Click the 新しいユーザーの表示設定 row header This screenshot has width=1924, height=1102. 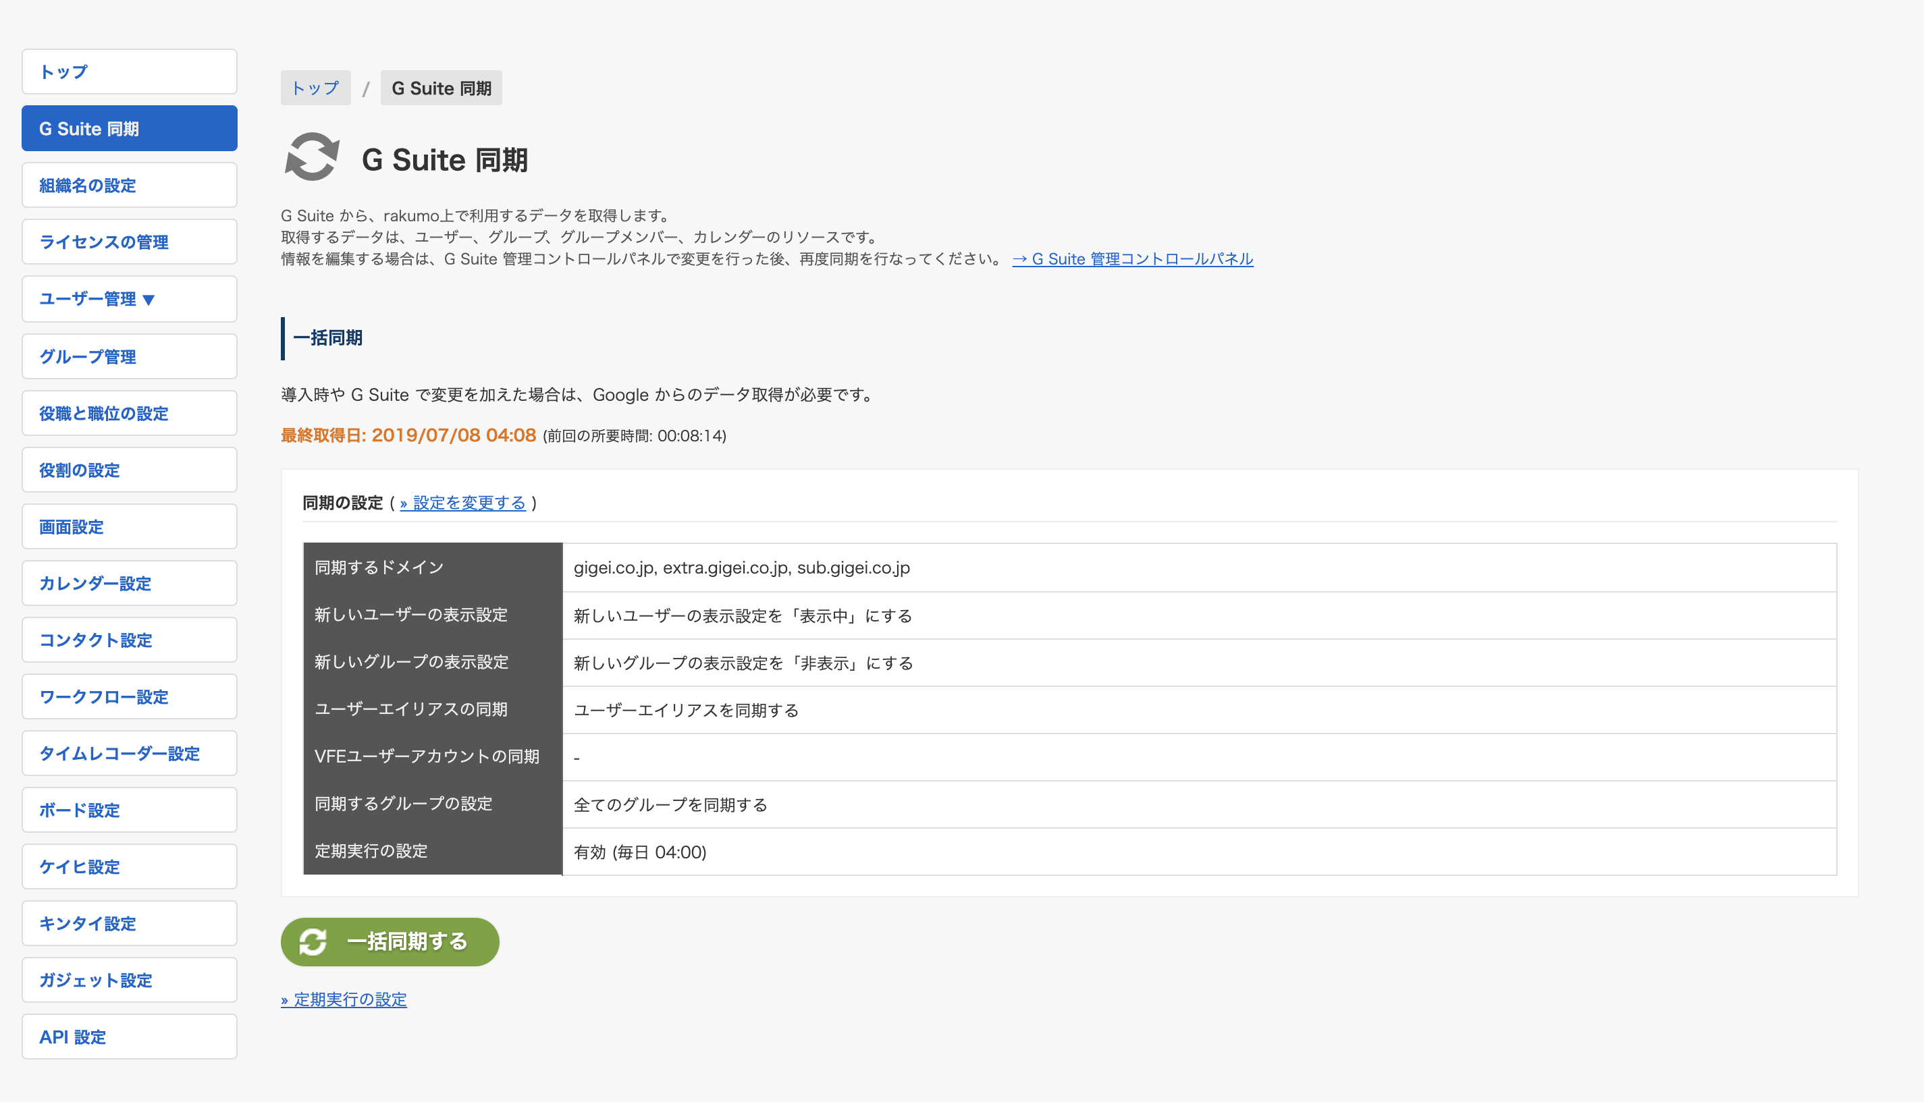point(433,615)
